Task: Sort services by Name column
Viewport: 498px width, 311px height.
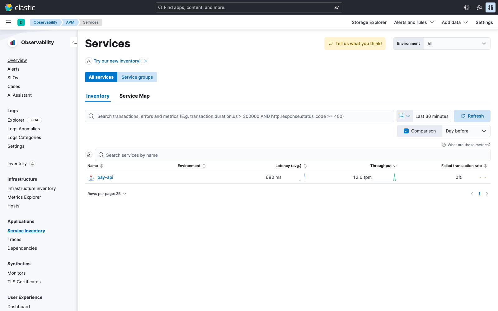Action: (x=95, y=166)
